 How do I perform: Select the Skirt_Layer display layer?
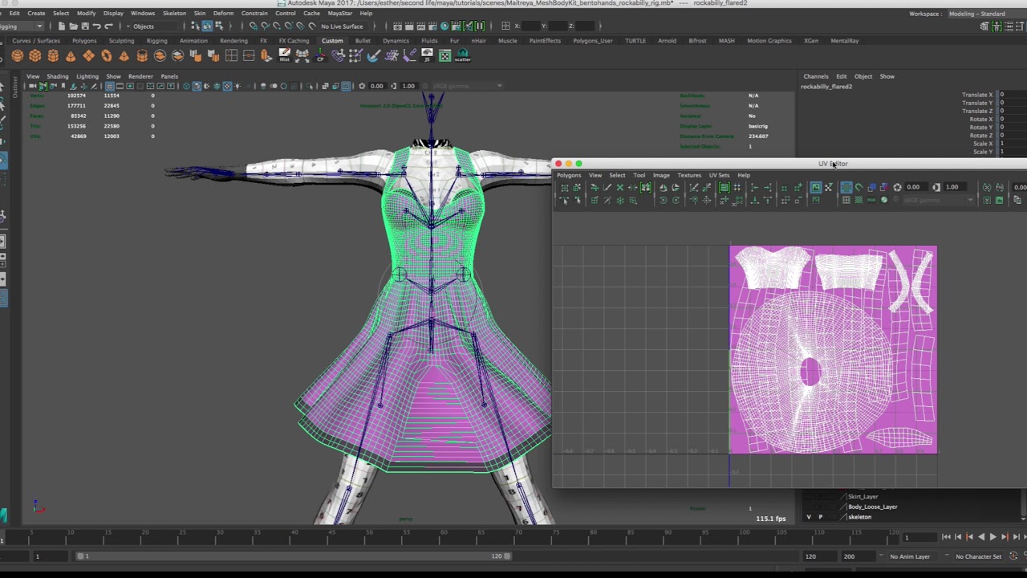[863, 497]
